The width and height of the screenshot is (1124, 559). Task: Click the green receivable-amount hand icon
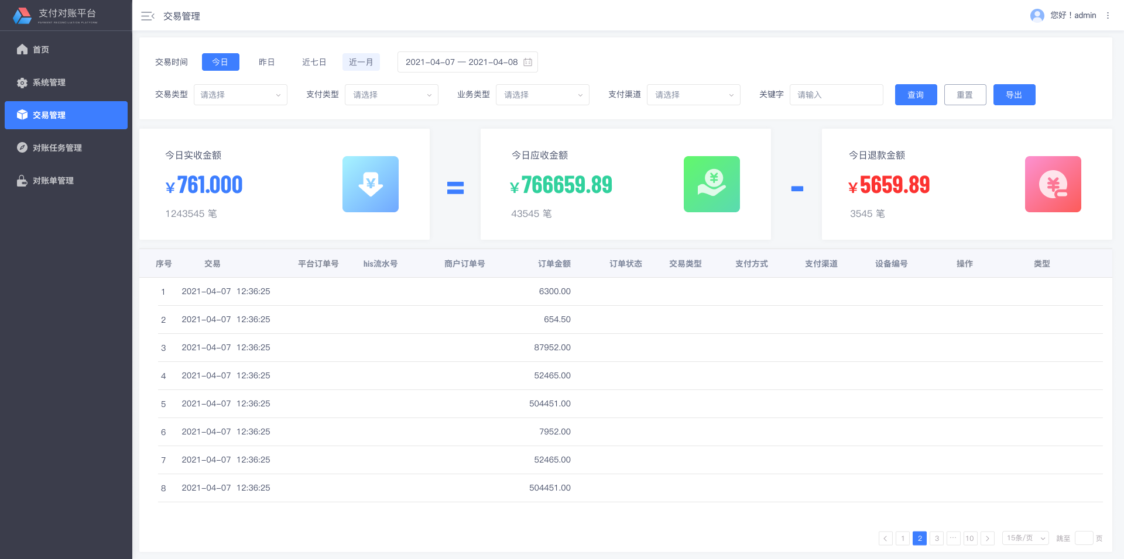coord(712,184)
